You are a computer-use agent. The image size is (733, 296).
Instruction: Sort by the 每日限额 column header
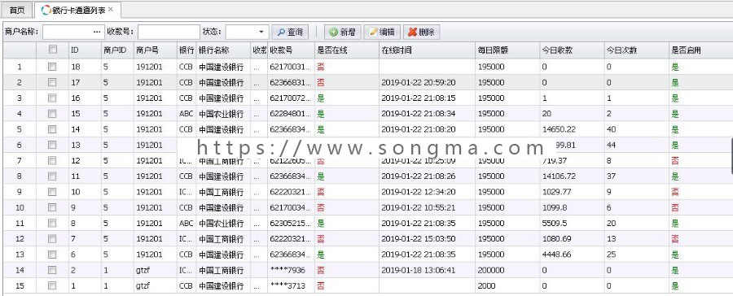(507, 50)
